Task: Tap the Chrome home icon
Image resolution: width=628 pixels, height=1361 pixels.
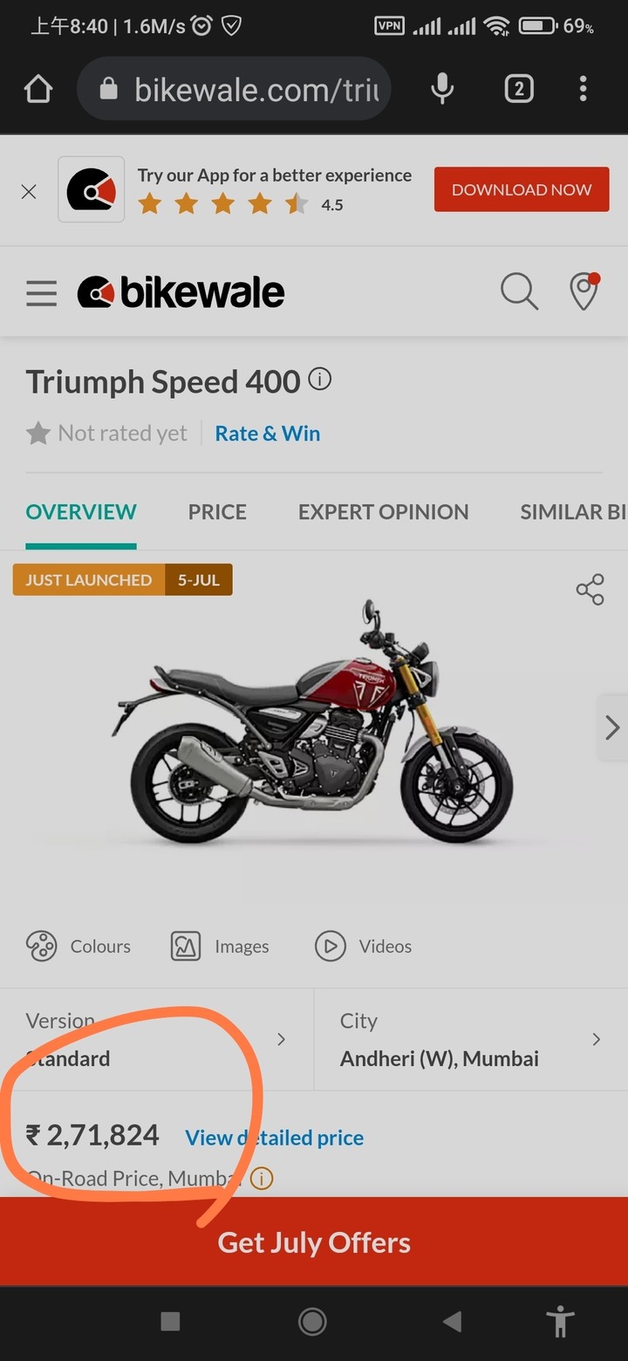Action: click(x=38, y=89)
